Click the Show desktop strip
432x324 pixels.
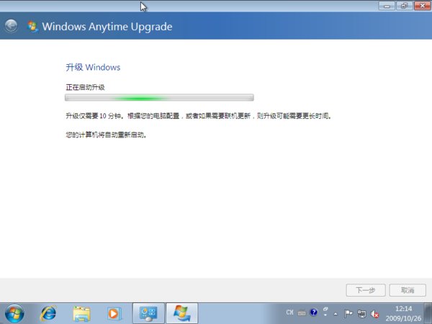[x=428, y=313]
